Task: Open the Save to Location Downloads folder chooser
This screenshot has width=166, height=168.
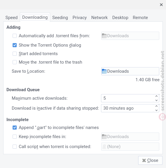Action: (x=130, y=71)
